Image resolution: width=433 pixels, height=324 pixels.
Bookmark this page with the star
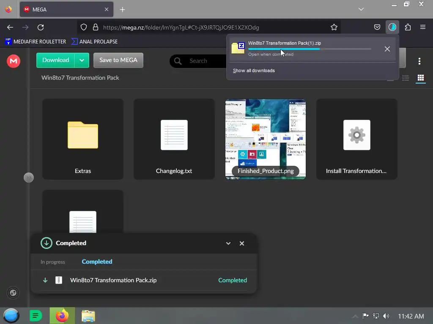pyautogui.click(x=334, y=27)
